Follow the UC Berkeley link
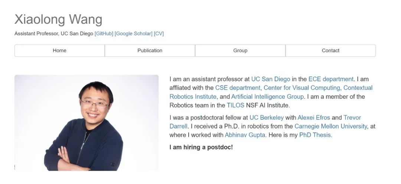Image resolution: width=401 pixels, height=184 pixels. point(267,117)
